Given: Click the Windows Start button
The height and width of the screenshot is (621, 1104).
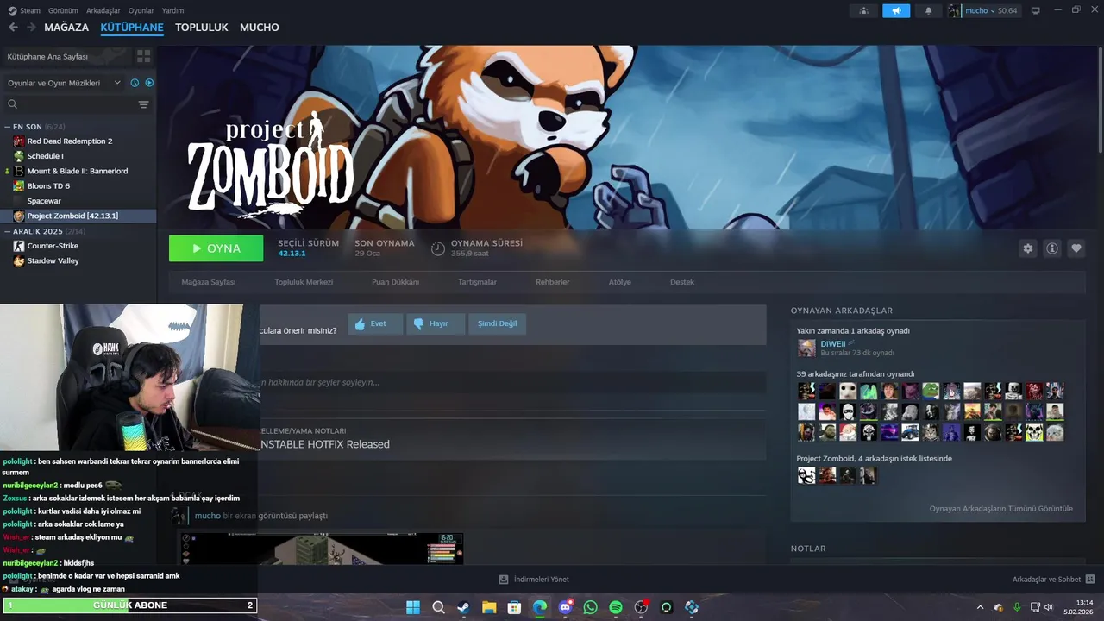Looking at the screenshot, I should (413, 607).
